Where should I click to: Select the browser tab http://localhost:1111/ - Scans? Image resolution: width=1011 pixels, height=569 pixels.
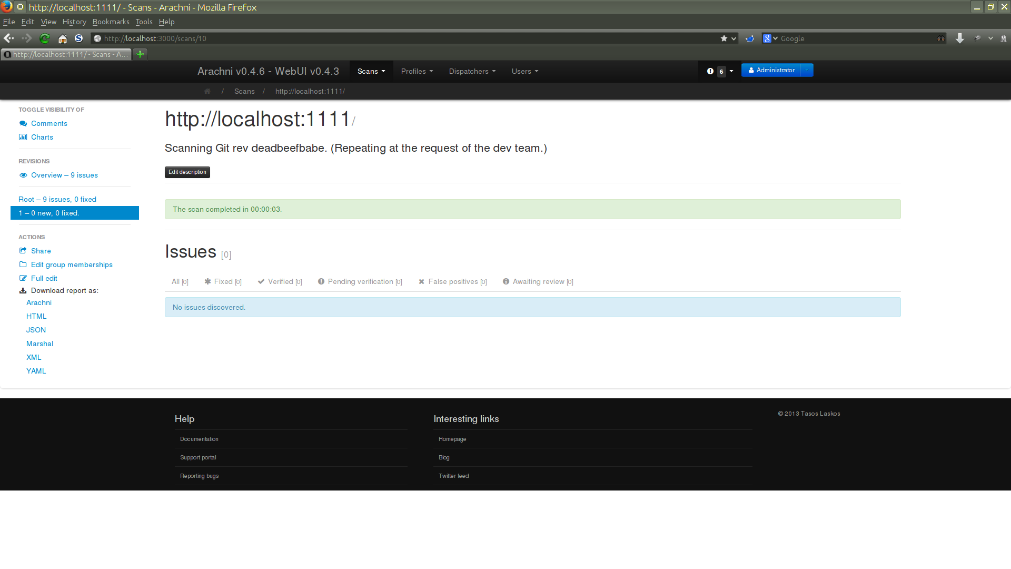click(66, 54)
